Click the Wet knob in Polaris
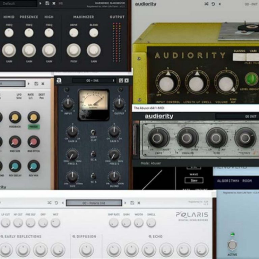Image resolution: width=259 pixels, height=259 pixels. click(x=56, y=223)
